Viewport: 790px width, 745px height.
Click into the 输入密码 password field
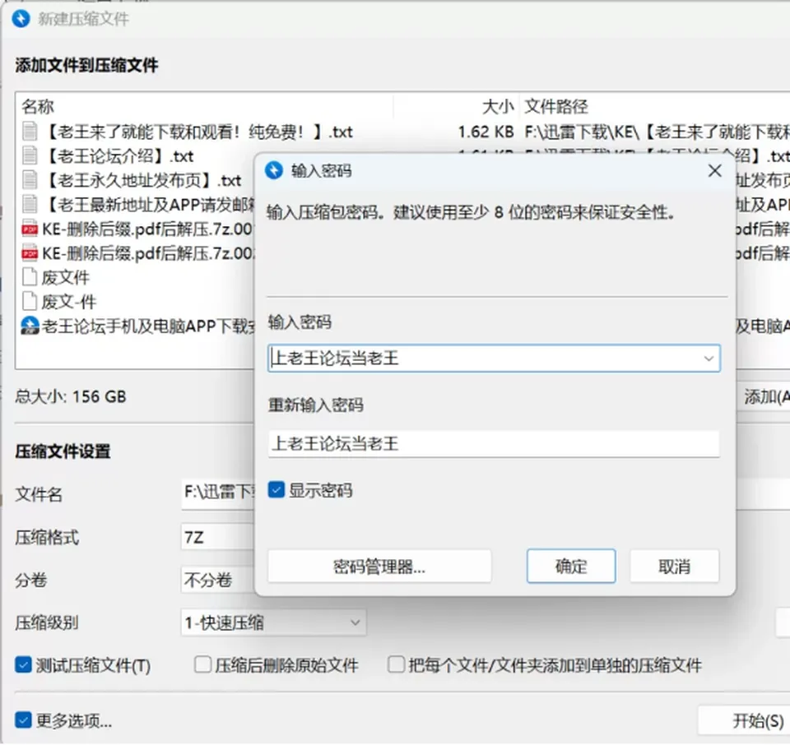point(494,359)
